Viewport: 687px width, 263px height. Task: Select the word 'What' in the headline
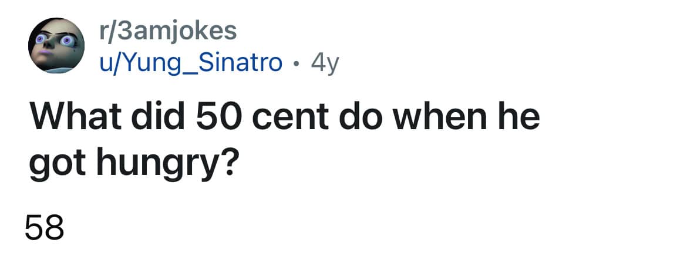click(x=72, y=117)
